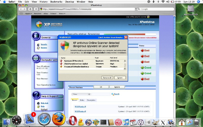
Task: Open Spotlight search in menu bar
Action: click(x=198, y=2)
